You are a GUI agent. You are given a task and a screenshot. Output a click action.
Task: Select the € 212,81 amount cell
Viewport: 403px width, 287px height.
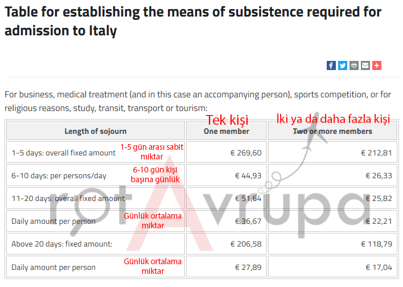point(376,153)
